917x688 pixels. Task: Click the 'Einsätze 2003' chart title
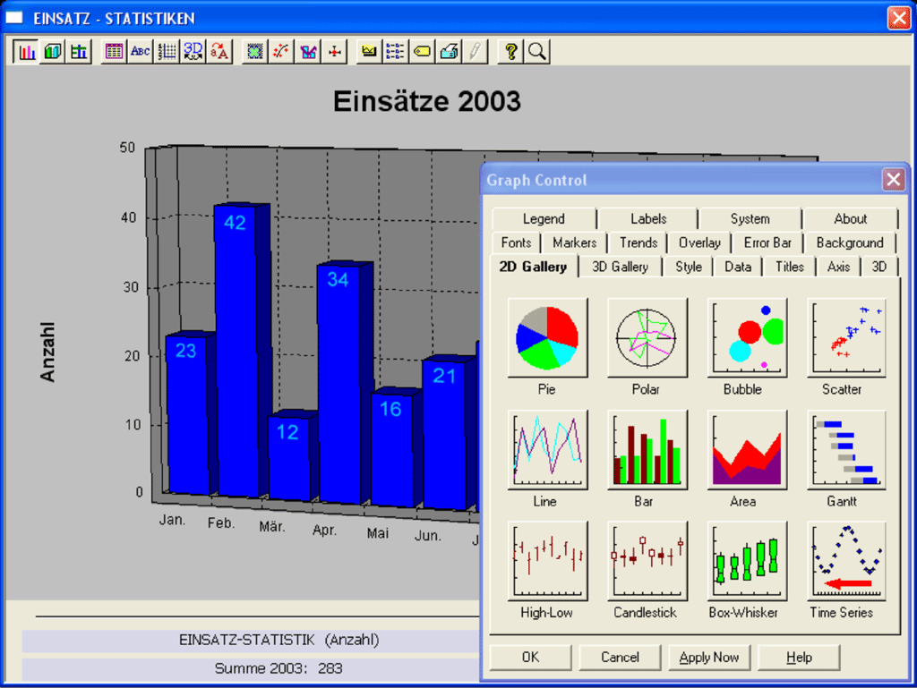coord(427,101)
